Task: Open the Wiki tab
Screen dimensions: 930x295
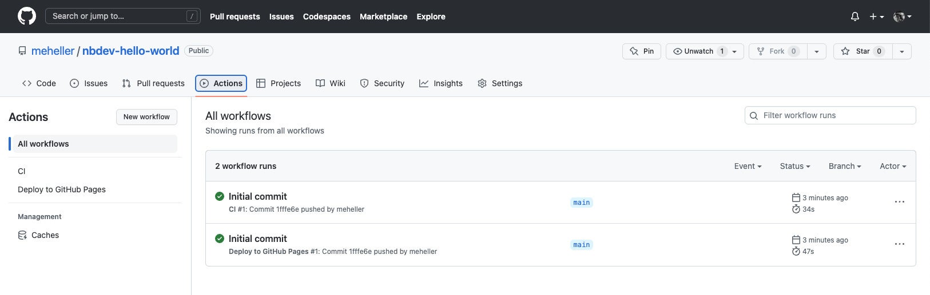Action: (x=331, y=83)
